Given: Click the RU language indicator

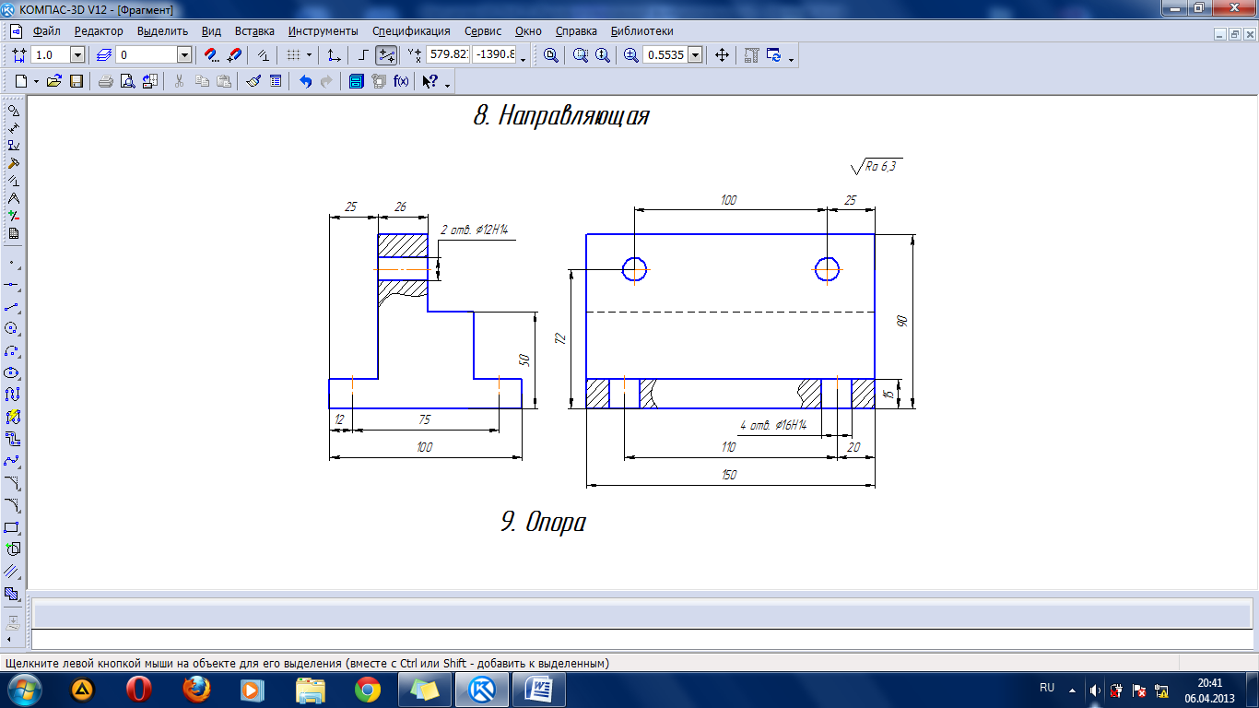Looking at the screenshot, I should tap(1047, 688).
